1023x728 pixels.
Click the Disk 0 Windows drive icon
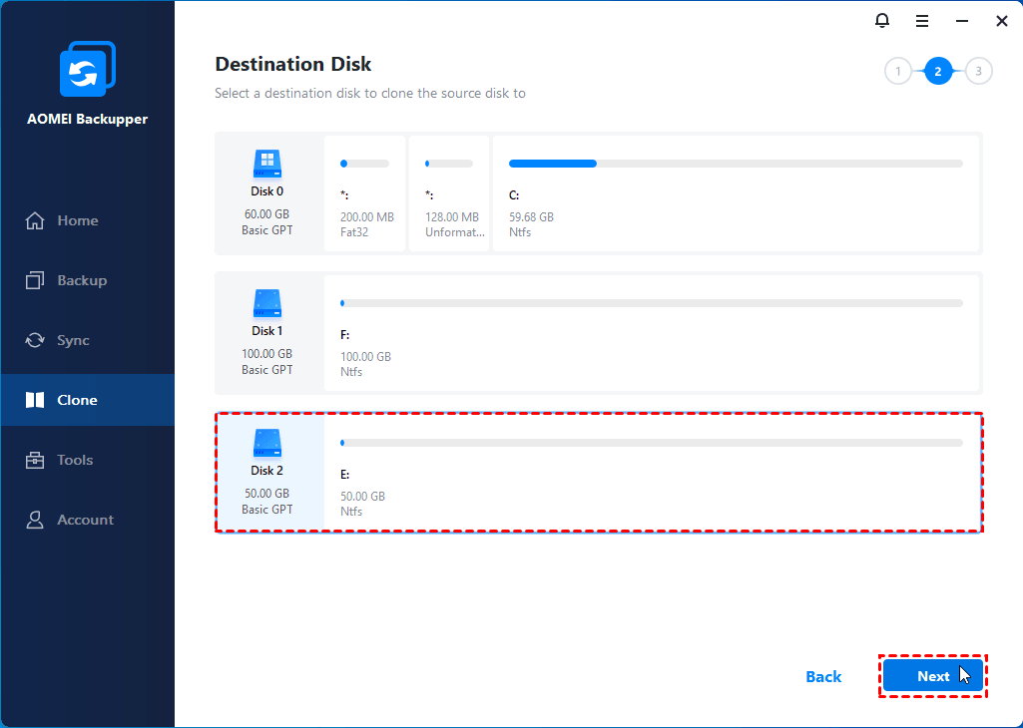click(266, 164)
